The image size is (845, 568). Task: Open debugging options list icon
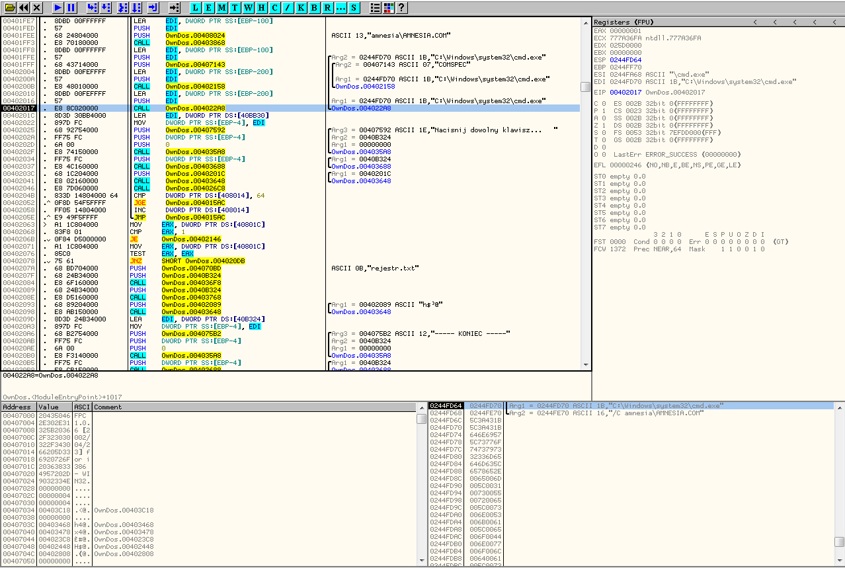pyautogui.click(x=375, y=8)
